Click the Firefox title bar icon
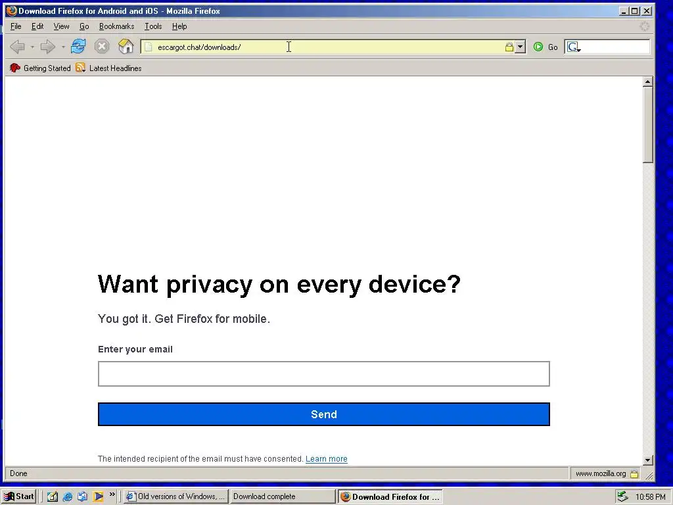This screenshot has height=505, width=673. click(x=12, y=11)
